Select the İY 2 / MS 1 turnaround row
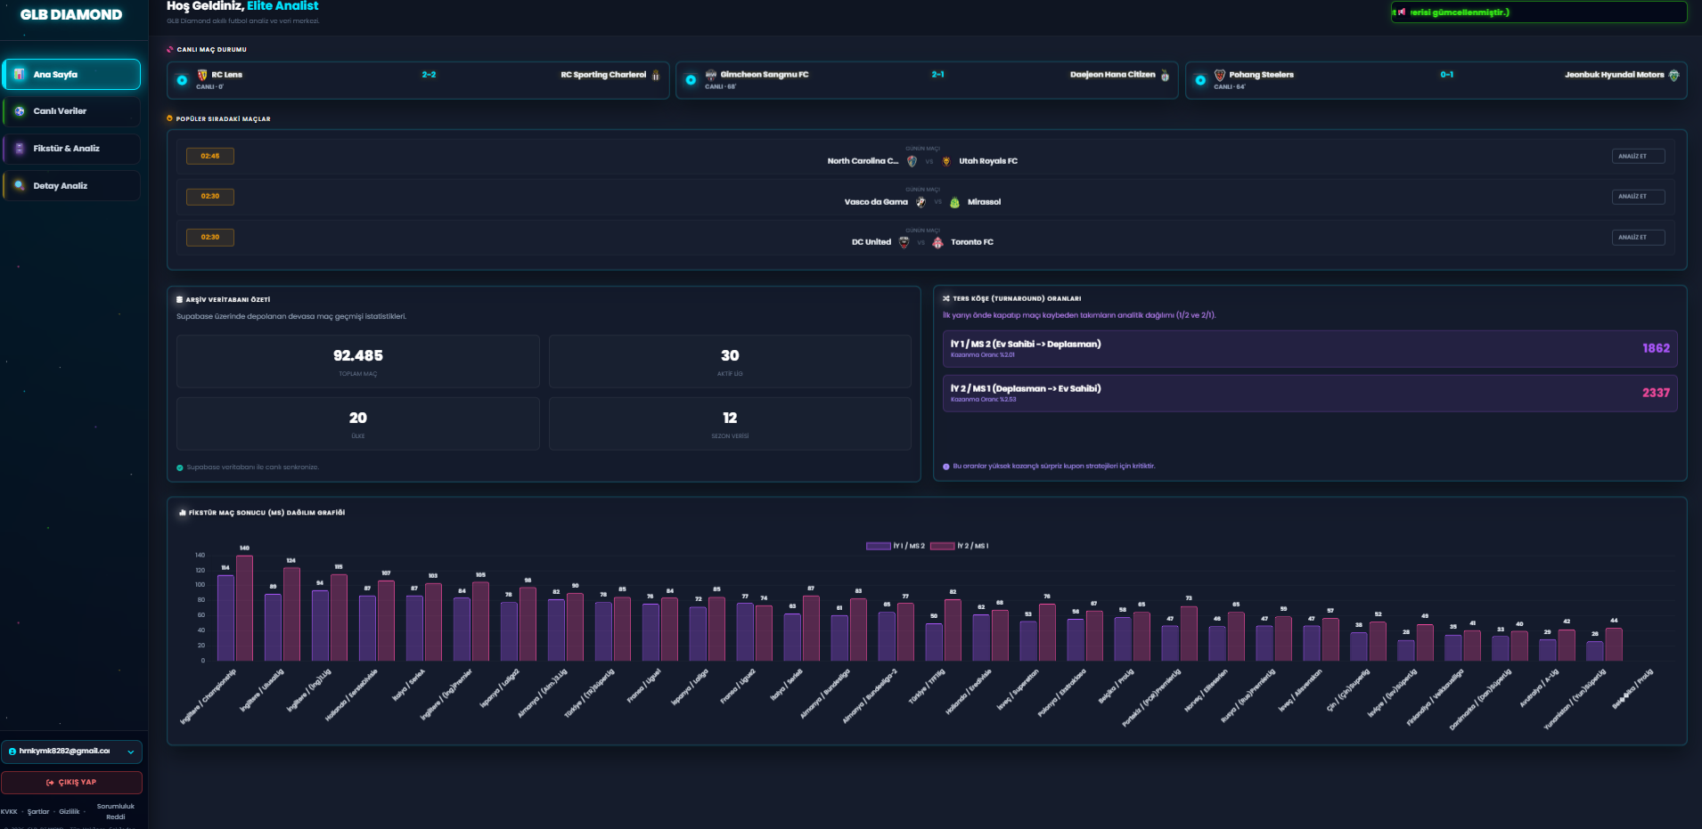Viewport: 1702px width, 829px height. (x=1310, y=394)
